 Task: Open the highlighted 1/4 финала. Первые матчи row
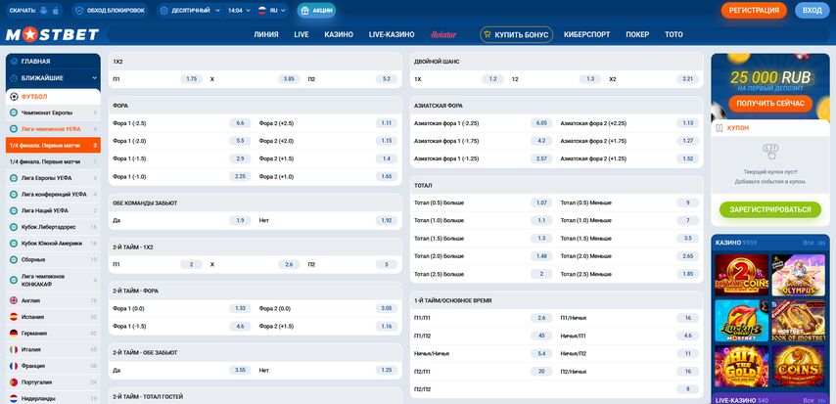53,146
